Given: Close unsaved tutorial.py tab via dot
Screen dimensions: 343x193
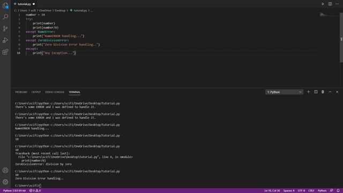Looking at the screenshot, I should [34, 4].
